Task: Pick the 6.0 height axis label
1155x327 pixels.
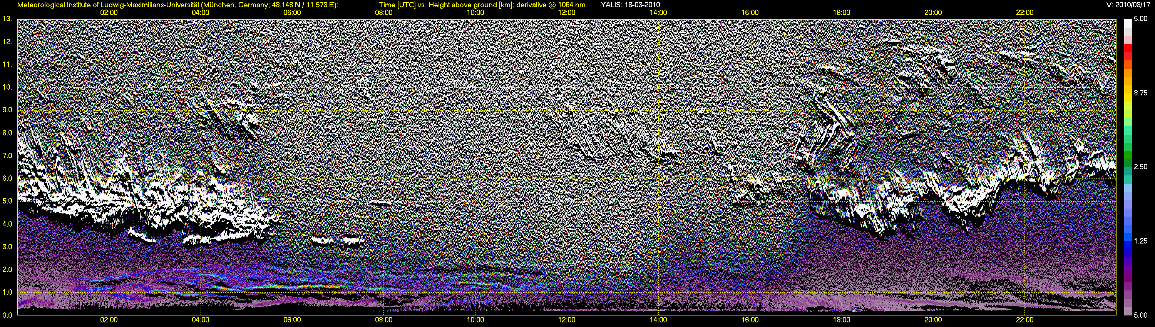Action: coord(7,178)
